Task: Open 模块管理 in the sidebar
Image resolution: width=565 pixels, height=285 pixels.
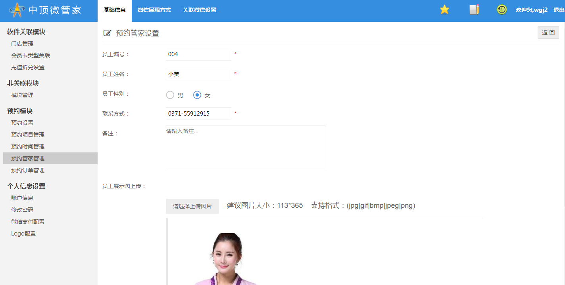Action: coord(22,95)
